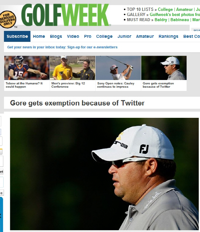Navigate to the Junior section
Viewport: 200px width, 232px height.
point(124,36)
